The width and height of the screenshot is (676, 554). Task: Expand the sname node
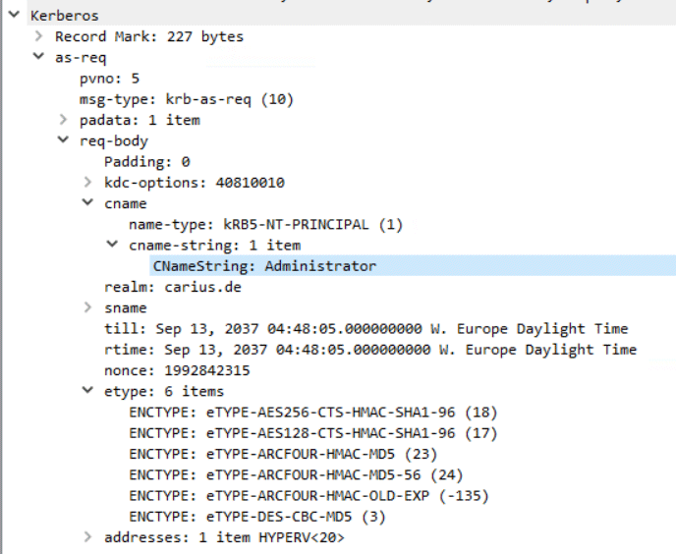pyautogui.click(x=88, y=307)
